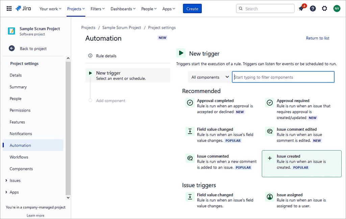Viewport: 346px width, 219px height.
Task: Click the Jira logo
Action: (x=23, y=8)
